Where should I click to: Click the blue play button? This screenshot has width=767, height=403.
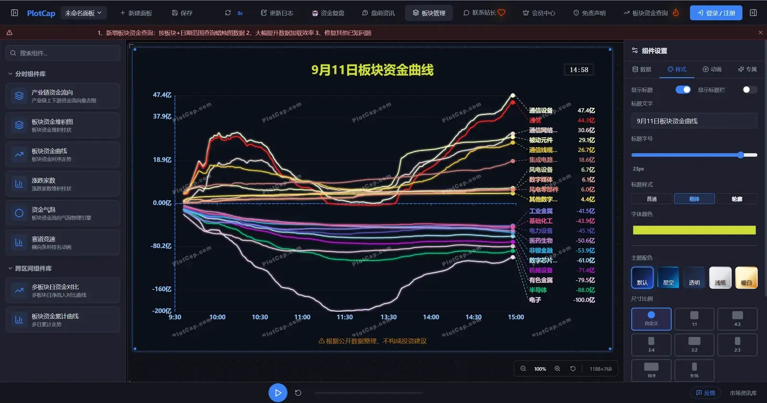click(278, 393)
